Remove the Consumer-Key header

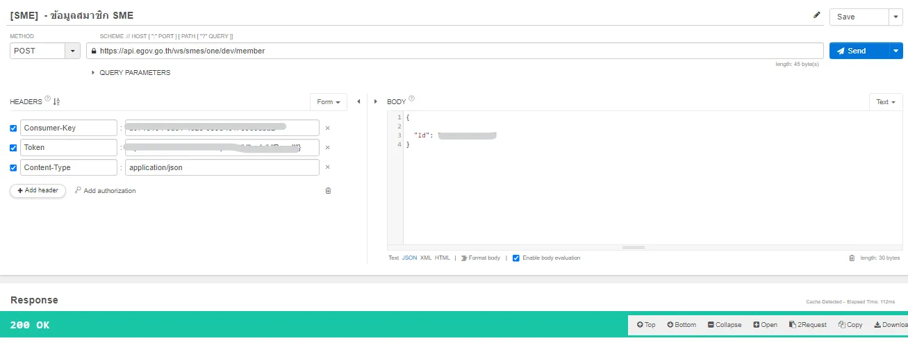[x=328, y=128]
